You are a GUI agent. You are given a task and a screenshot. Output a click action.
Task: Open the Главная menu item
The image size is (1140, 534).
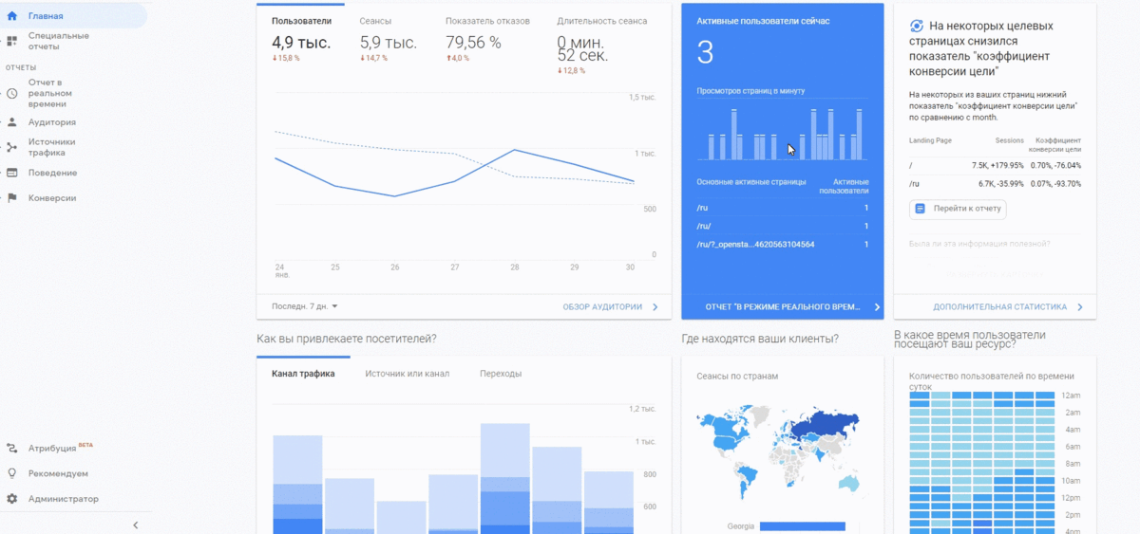click(73, 16)
